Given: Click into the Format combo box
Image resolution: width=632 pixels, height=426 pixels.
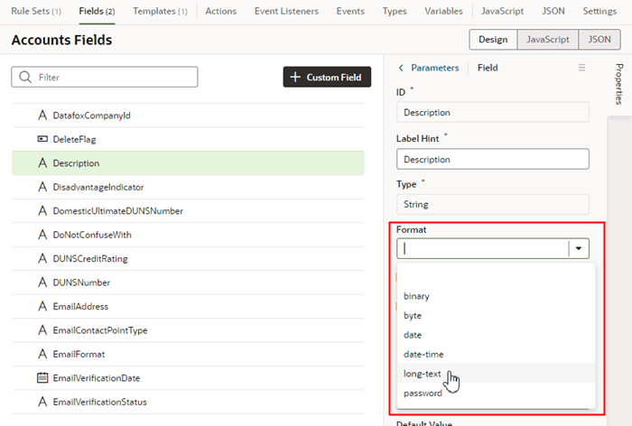Looking at the screenshot, I should (x=483, y=248).
